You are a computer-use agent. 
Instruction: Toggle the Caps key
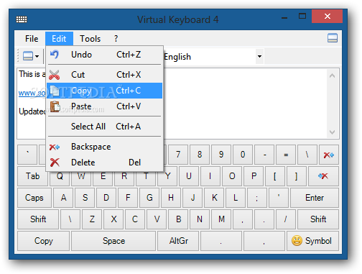[x=34, y=198]
